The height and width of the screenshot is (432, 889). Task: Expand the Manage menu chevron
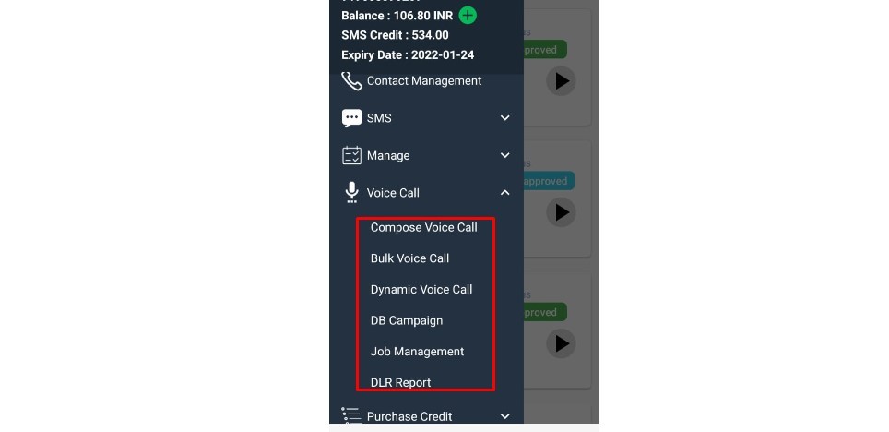tap(505, 156)
